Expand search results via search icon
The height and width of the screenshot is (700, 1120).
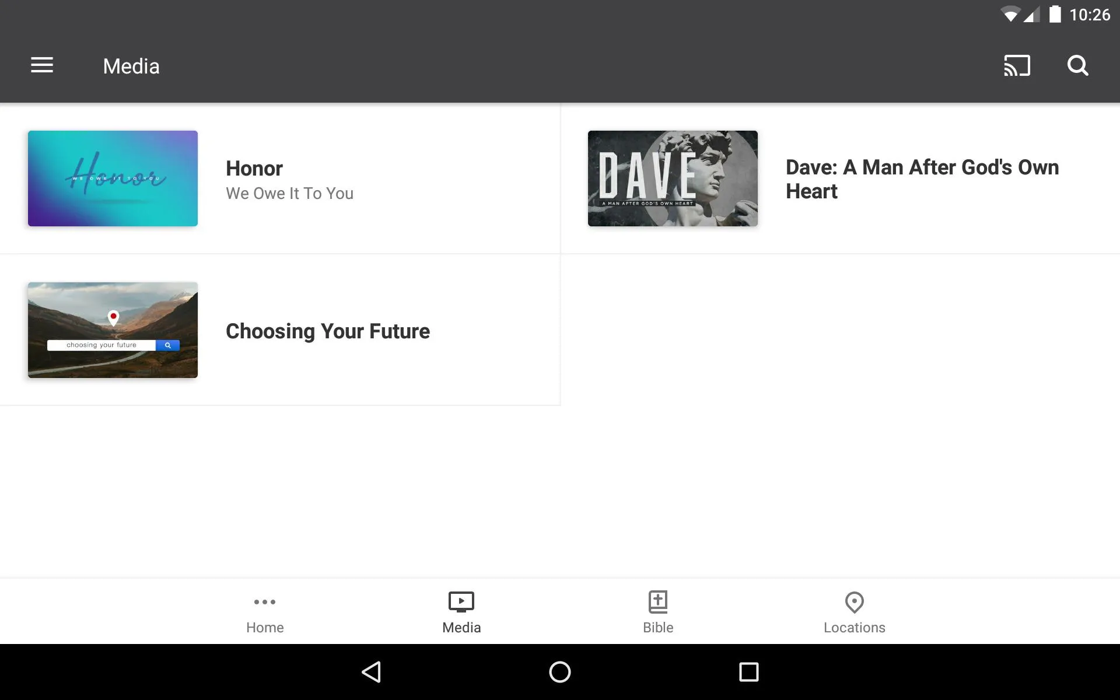click(1078, 65)
